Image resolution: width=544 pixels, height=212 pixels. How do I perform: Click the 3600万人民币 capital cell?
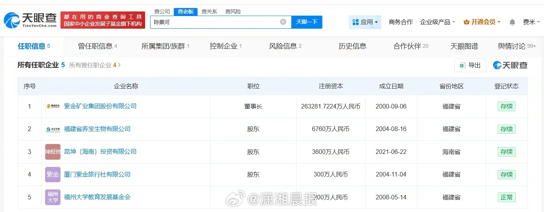(x=331, y=152)
